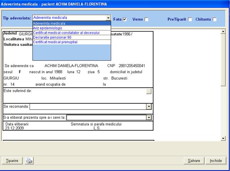Click the Salvare button
The height and width of the screenshot is (171, 230).
click(x=194, y=161)
